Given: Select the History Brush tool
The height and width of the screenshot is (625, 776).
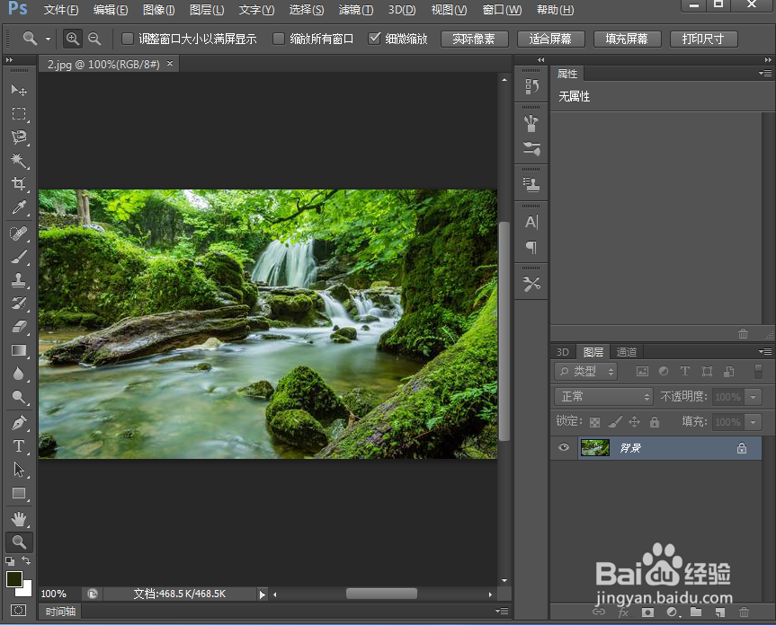Looking at the screenshot, I should pos(19,304).
